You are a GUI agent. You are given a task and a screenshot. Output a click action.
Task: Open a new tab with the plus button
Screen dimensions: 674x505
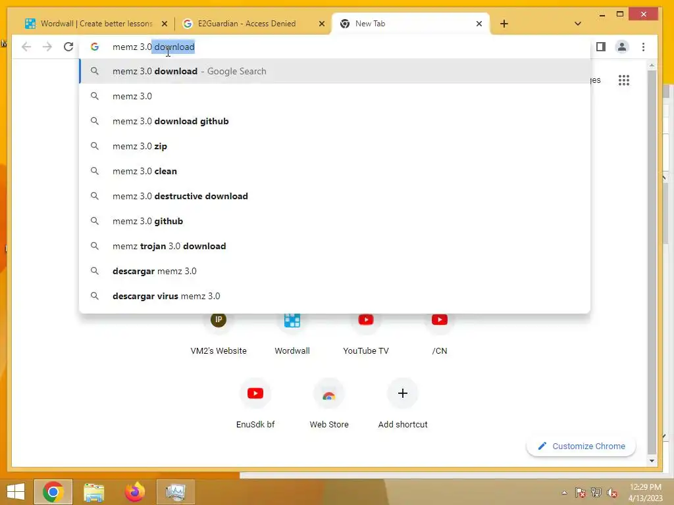point(504,24)
